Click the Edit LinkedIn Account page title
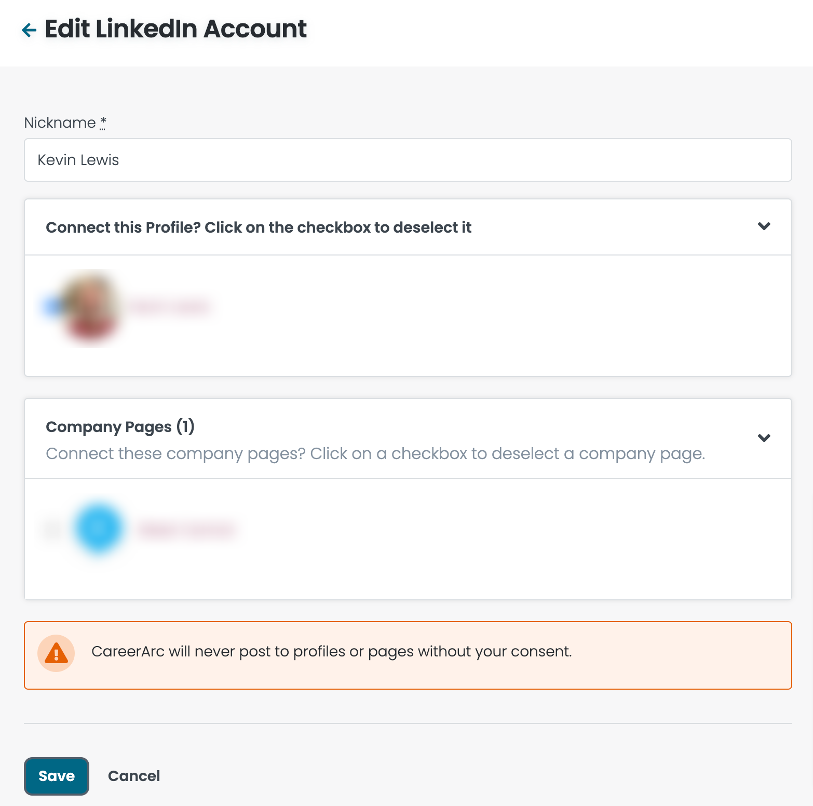Screen dimensions: 813x806 (175, 29)
